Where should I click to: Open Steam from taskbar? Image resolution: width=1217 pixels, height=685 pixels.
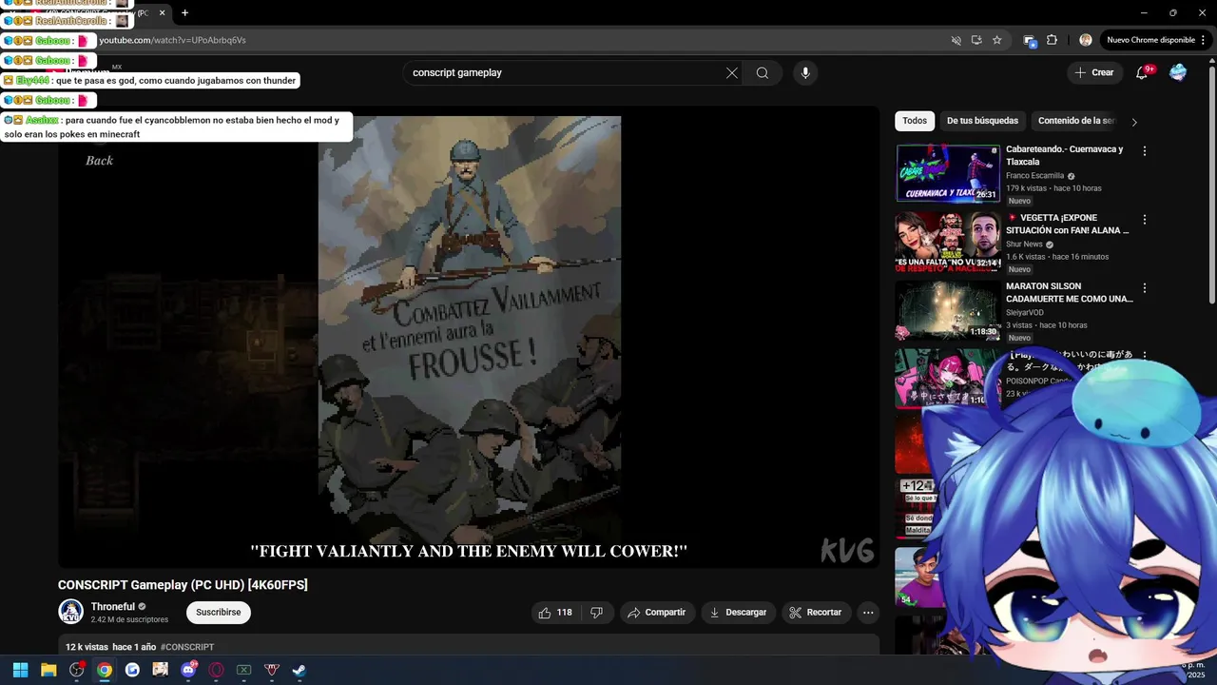tap(299, 670)
